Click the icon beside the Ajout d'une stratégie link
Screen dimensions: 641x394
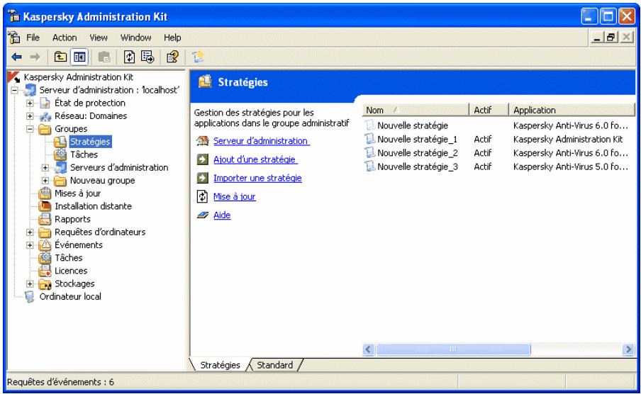pyautogui.click(x=203, y=159)
